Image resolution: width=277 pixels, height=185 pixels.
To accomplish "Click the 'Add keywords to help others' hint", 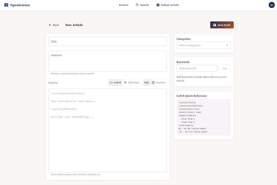I will (x=201, y=79).
